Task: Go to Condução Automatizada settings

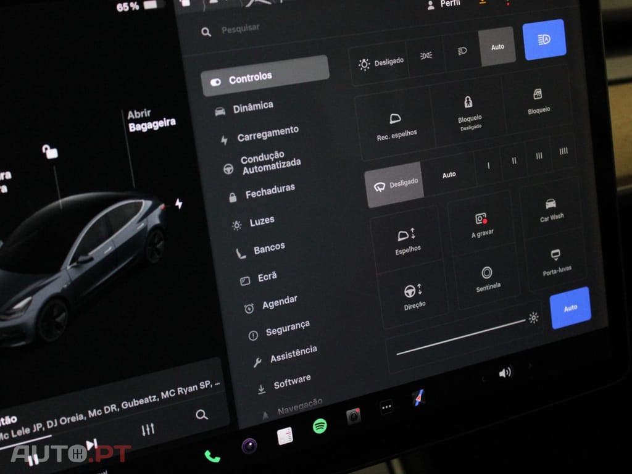Action: point(263,163)
